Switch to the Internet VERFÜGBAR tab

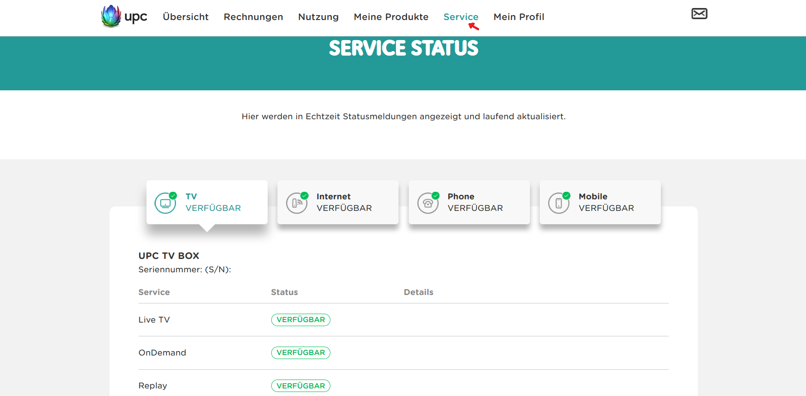pyautogui.click(x=338, y=202)
